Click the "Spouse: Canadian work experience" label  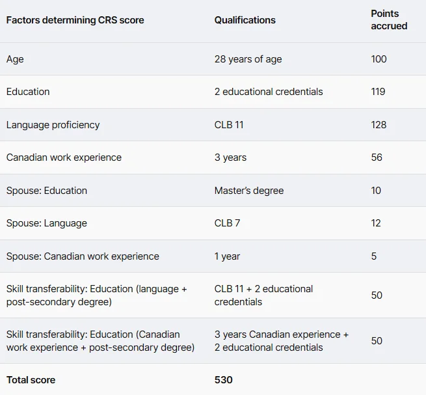pos(83,256)
